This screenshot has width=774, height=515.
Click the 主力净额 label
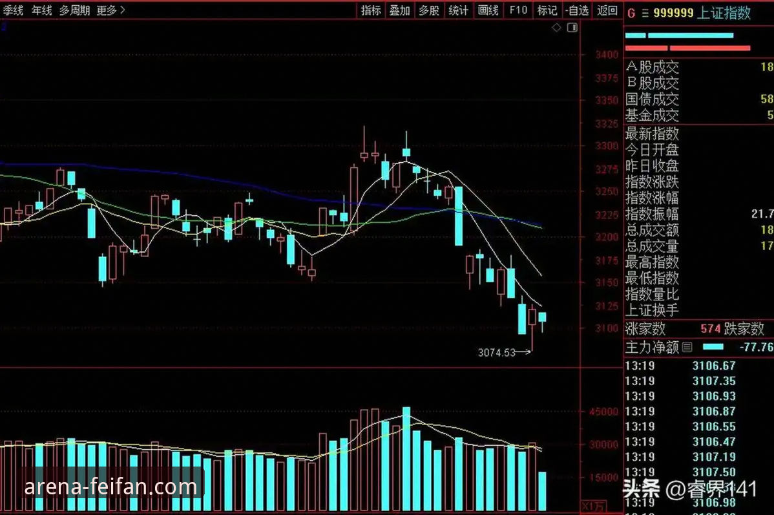[652, 347]
